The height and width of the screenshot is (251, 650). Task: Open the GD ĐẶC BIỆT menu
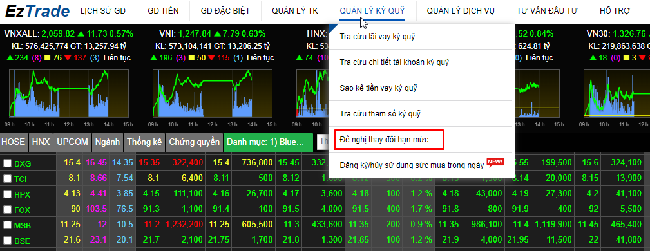tap(225, 11)
